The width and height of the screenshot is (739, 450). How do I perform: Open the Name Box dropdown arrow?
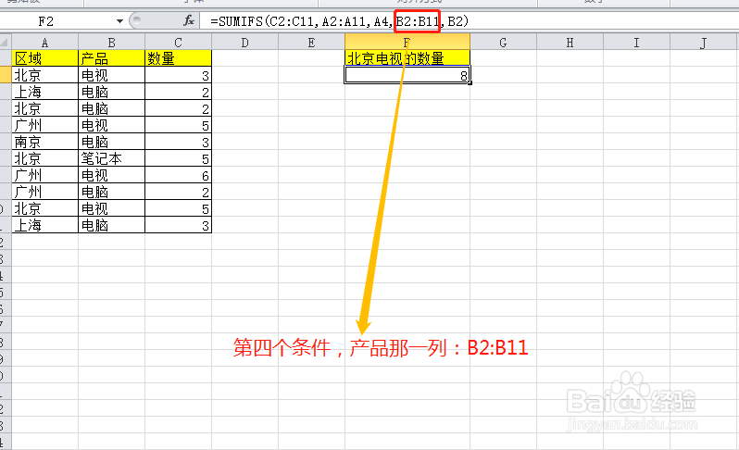(119, 21)
